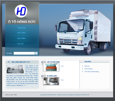Click the >> read more link
Viewport: 115px width, 101px height.
[25, 85]
